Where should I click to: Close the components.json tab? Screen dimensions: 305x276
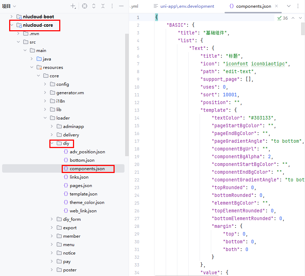coord(276,6)
